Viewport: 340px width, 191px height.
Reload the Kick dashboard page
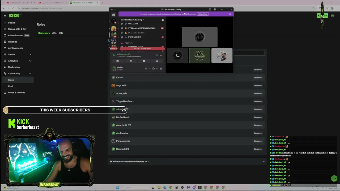(13, 8)
